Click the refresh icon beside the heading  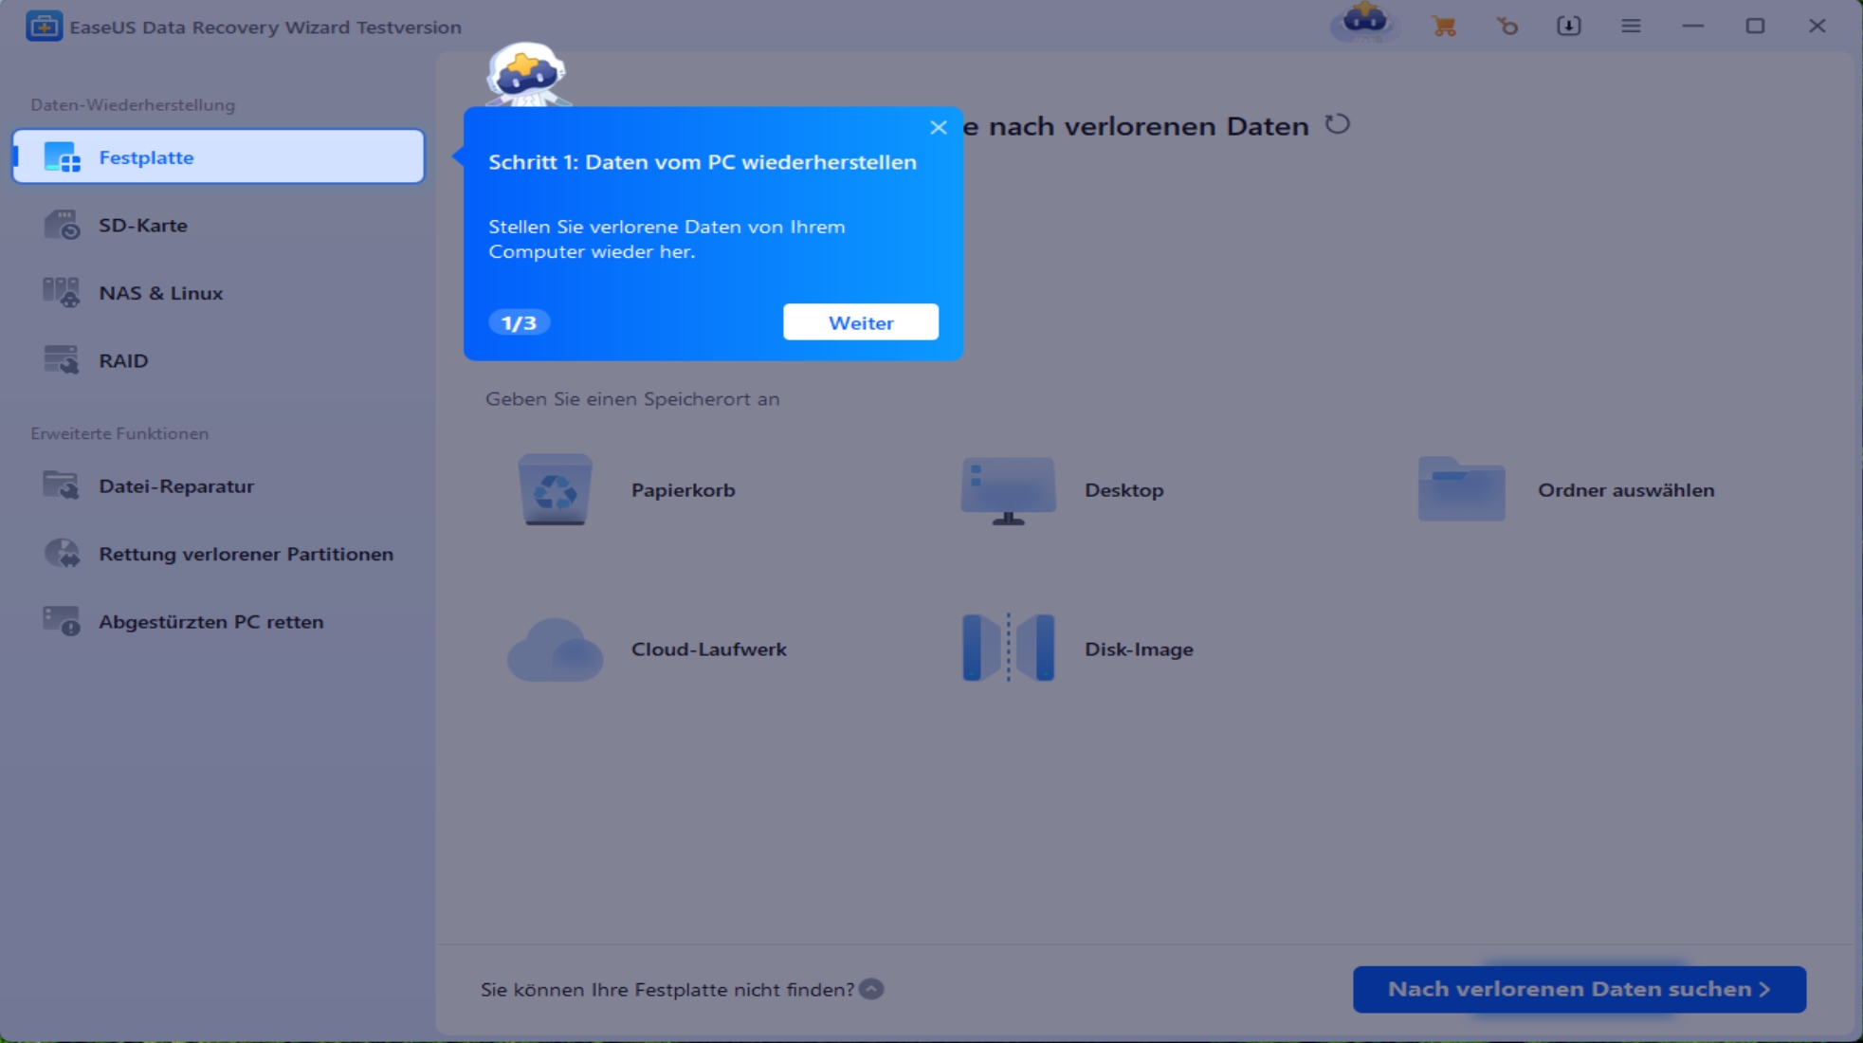click(x=1337, y=124)
